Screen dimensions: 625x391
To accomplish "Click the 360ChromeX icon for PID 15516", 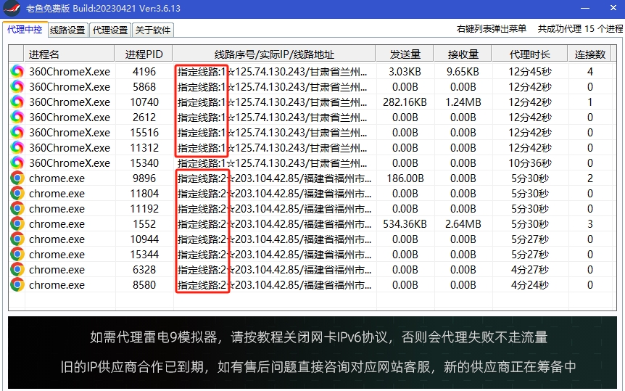I will click(17, 132).
